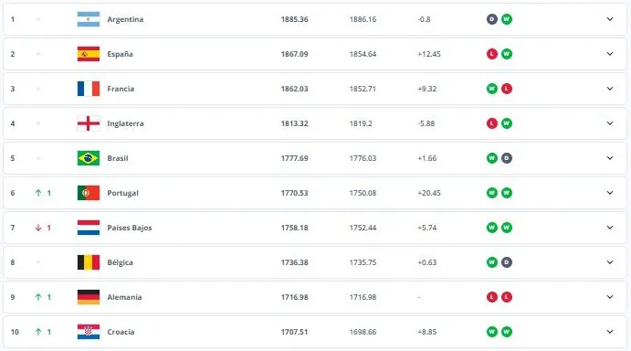631x351 pixels.
Task: Click España's 1867.09 total points
Action: (x=294, y=54)
